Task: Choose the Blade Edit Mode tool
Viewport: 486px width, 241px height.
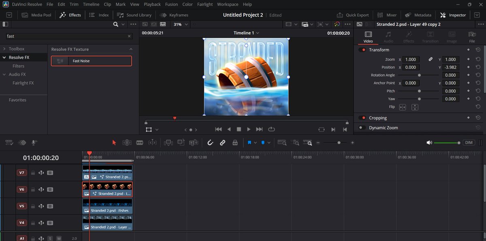Action: pyautogui.click(x=140, y=142)
